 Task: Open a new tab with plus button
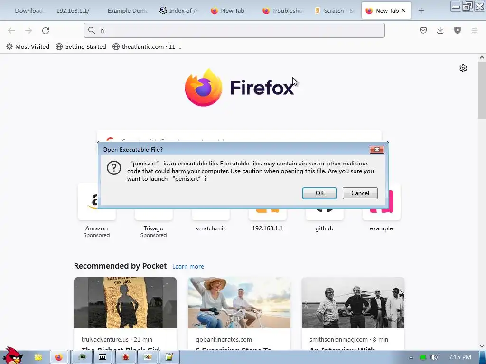coord(421,11)
